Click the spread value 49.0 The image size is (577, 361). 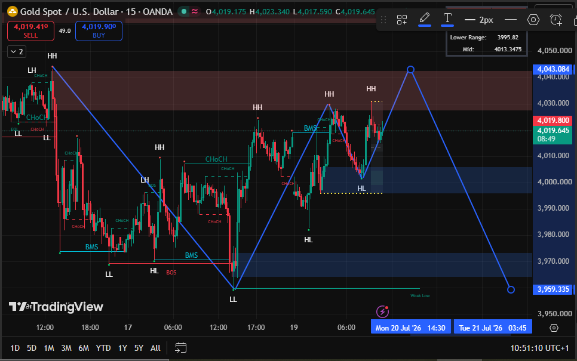point(65,31)
